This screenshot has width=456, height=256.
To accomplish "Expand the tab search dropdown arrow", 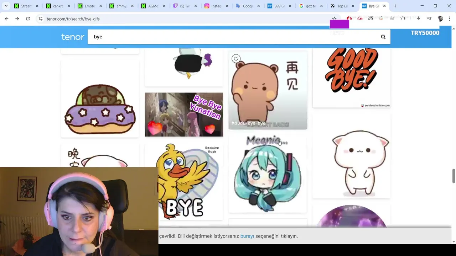I will (6, 6).
